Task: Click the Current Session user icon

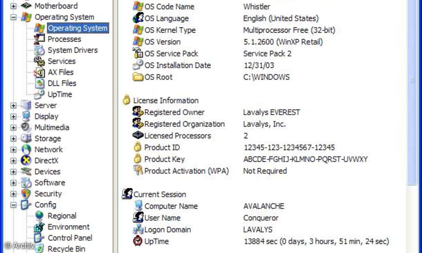Action: [x=127, y=194]
